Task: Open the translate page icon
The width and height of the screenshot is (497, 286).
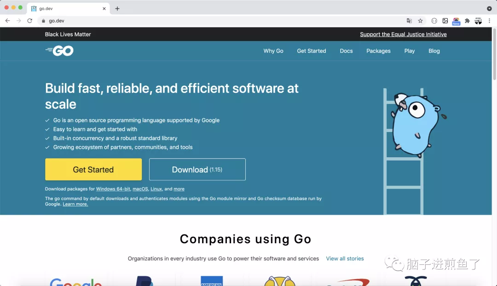Action: [x=409, y=21]
